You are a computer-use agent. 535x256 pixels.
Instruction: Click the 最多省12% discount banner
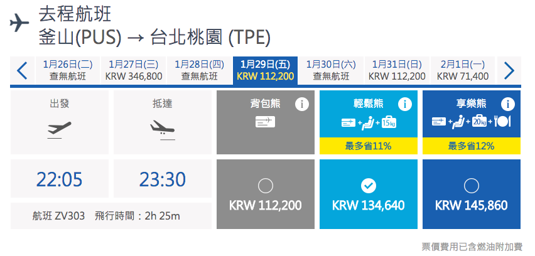click(x=472, y=146)
